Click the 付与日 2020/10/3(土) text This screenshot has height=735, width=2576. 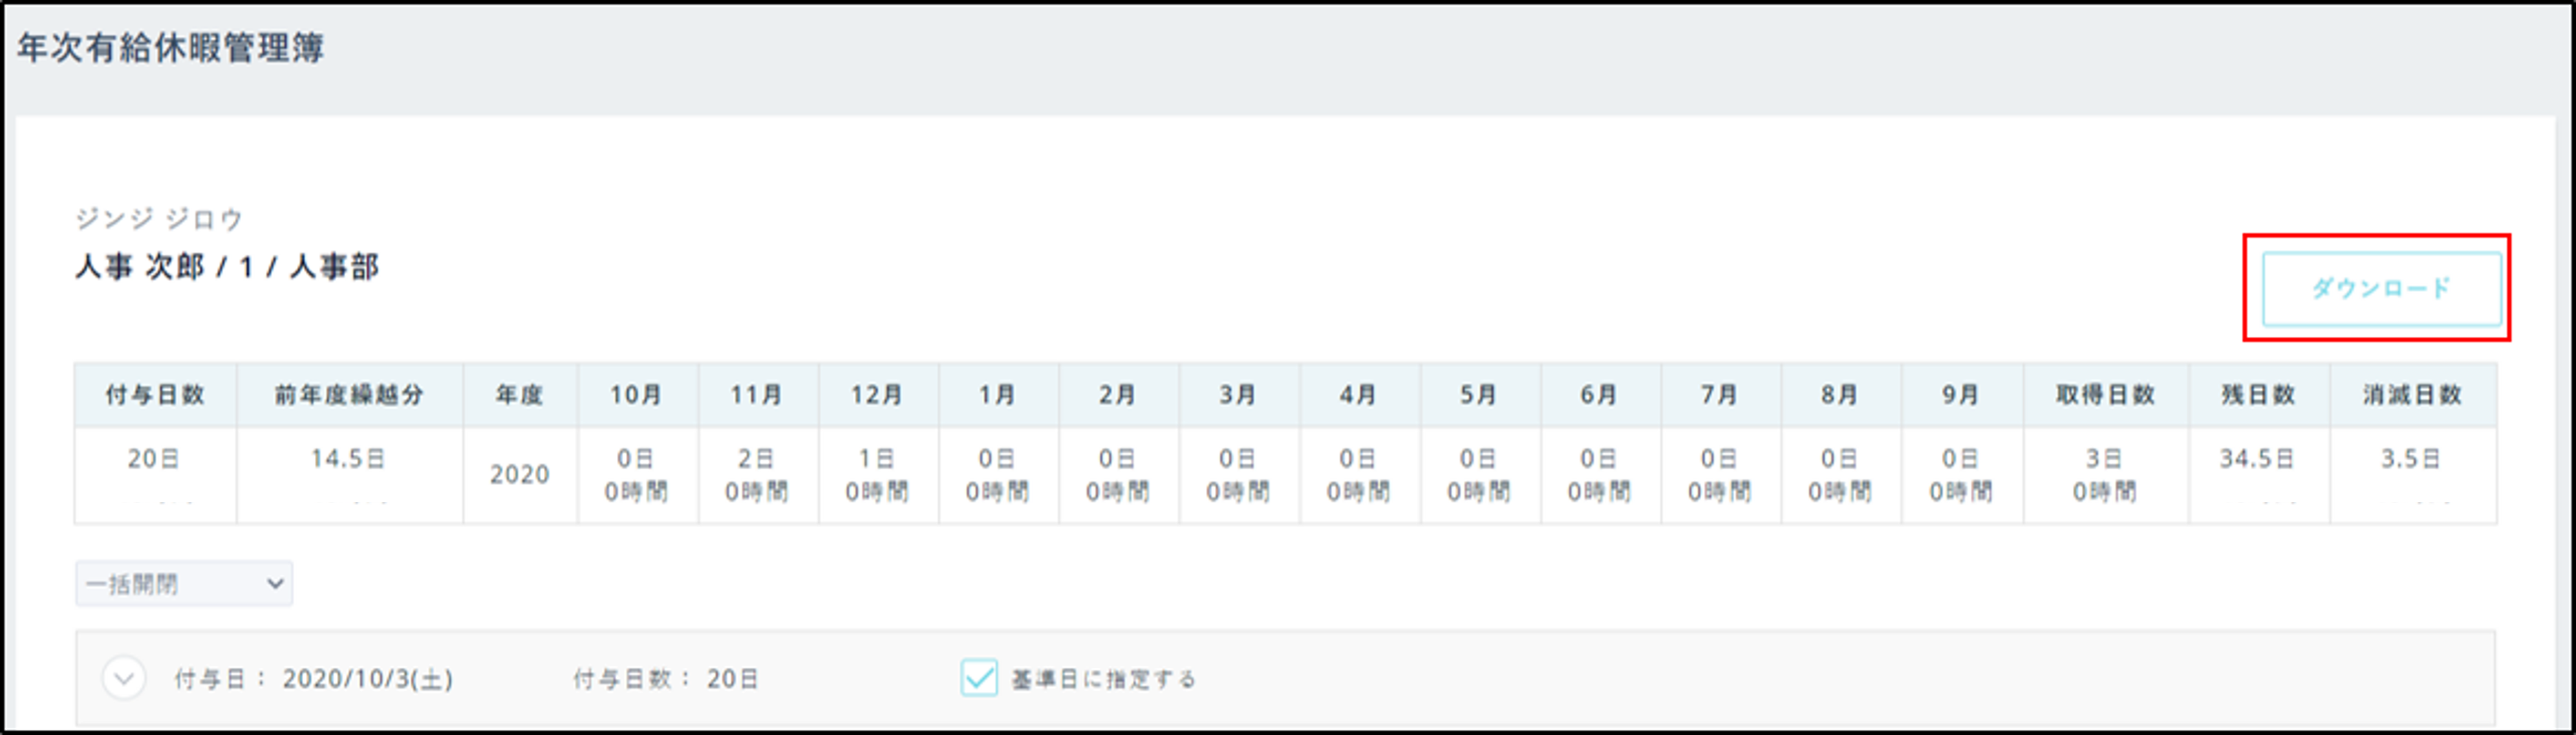[367, 680]
